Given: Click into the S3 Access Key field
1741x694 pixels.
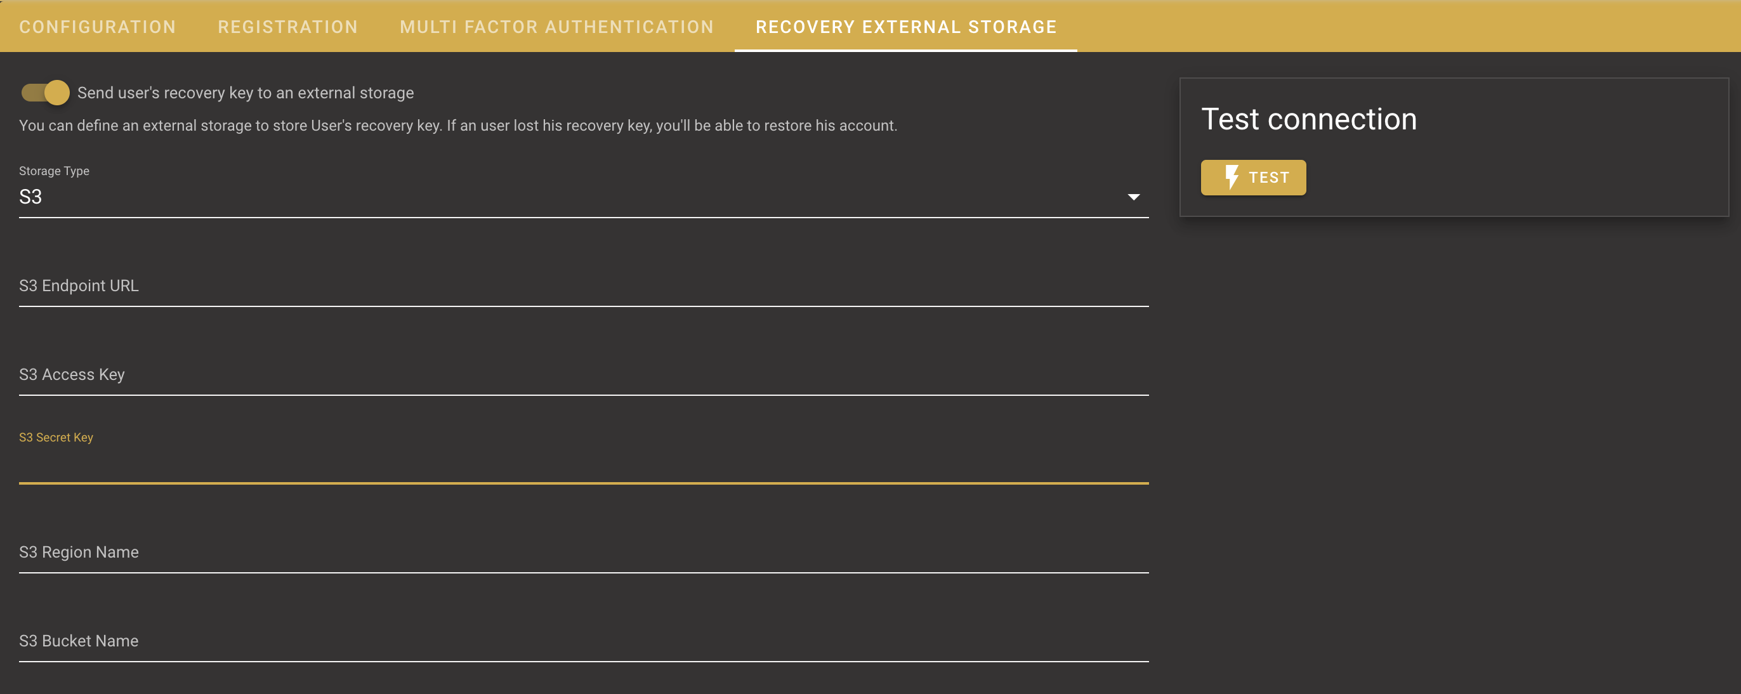Looking at the screenshot, I should tap(583, 374).
